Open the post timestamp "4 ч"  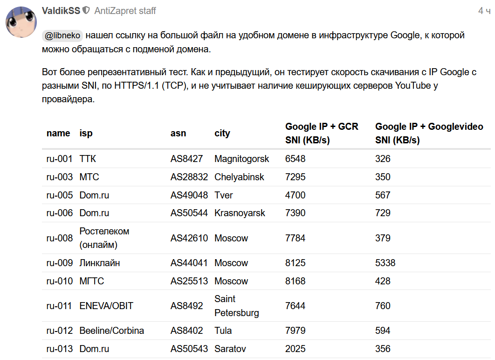click(x=484, y=11)
